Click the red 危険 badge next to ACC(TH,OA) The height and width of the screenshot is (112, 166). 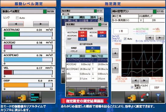[x=83, y=33]
